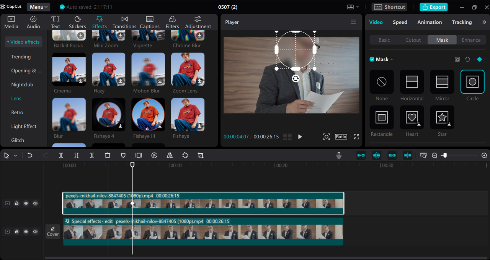Choose the Horizontal mask shape
Screen dimensions: 490x260
(x=412, y=81)
